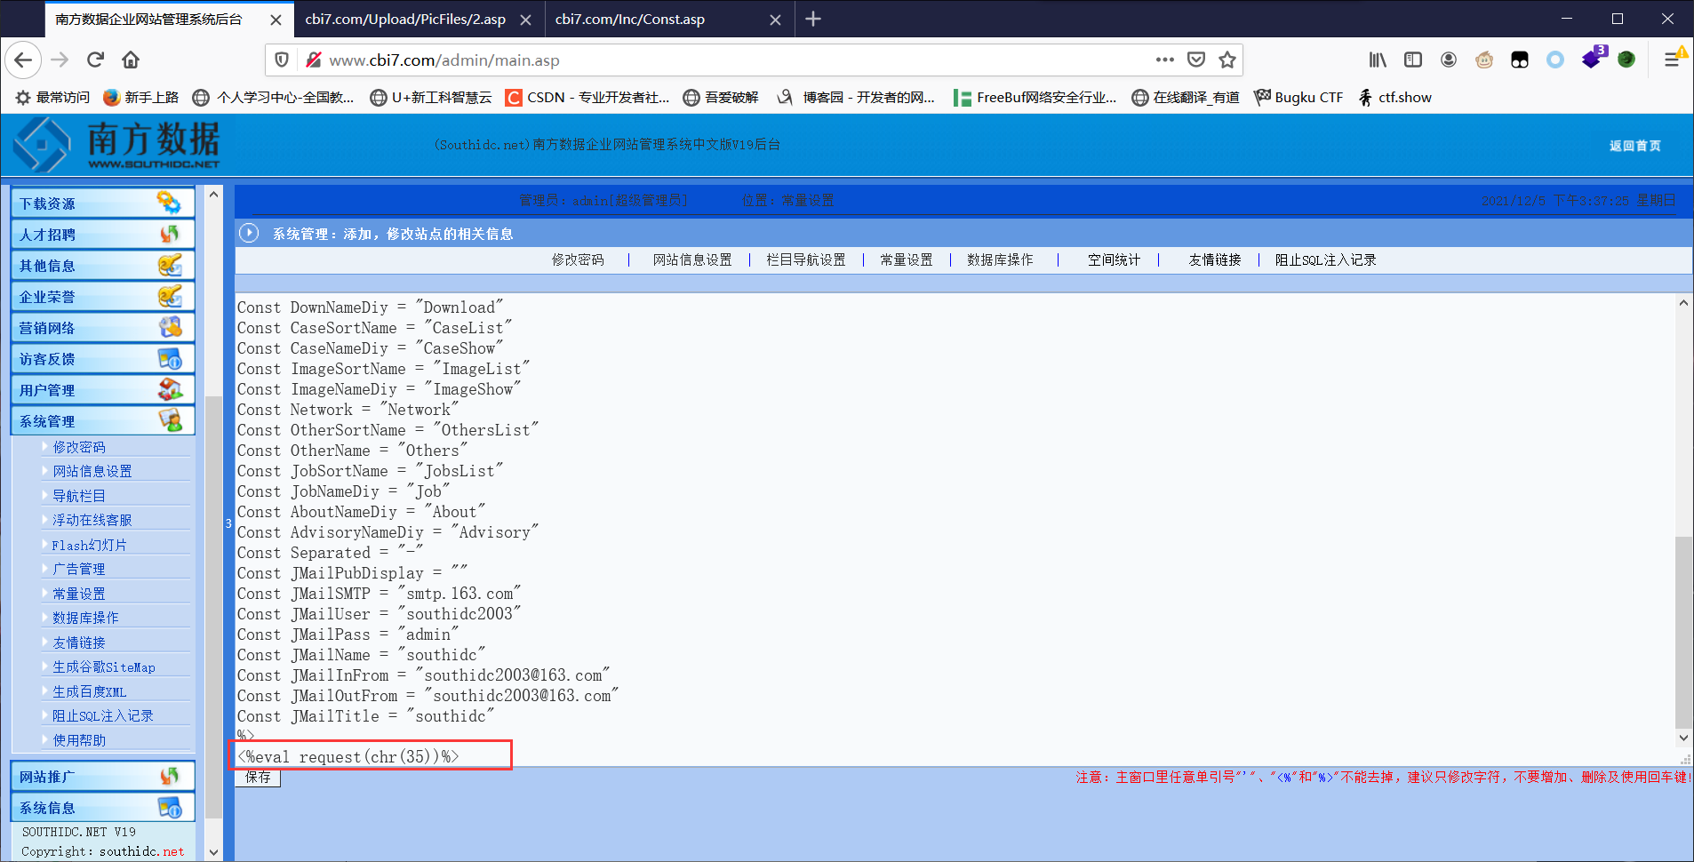1694x862 pixels.
Task: Open 修改密码 in sidebar tree
Action: tap(79, 447)
